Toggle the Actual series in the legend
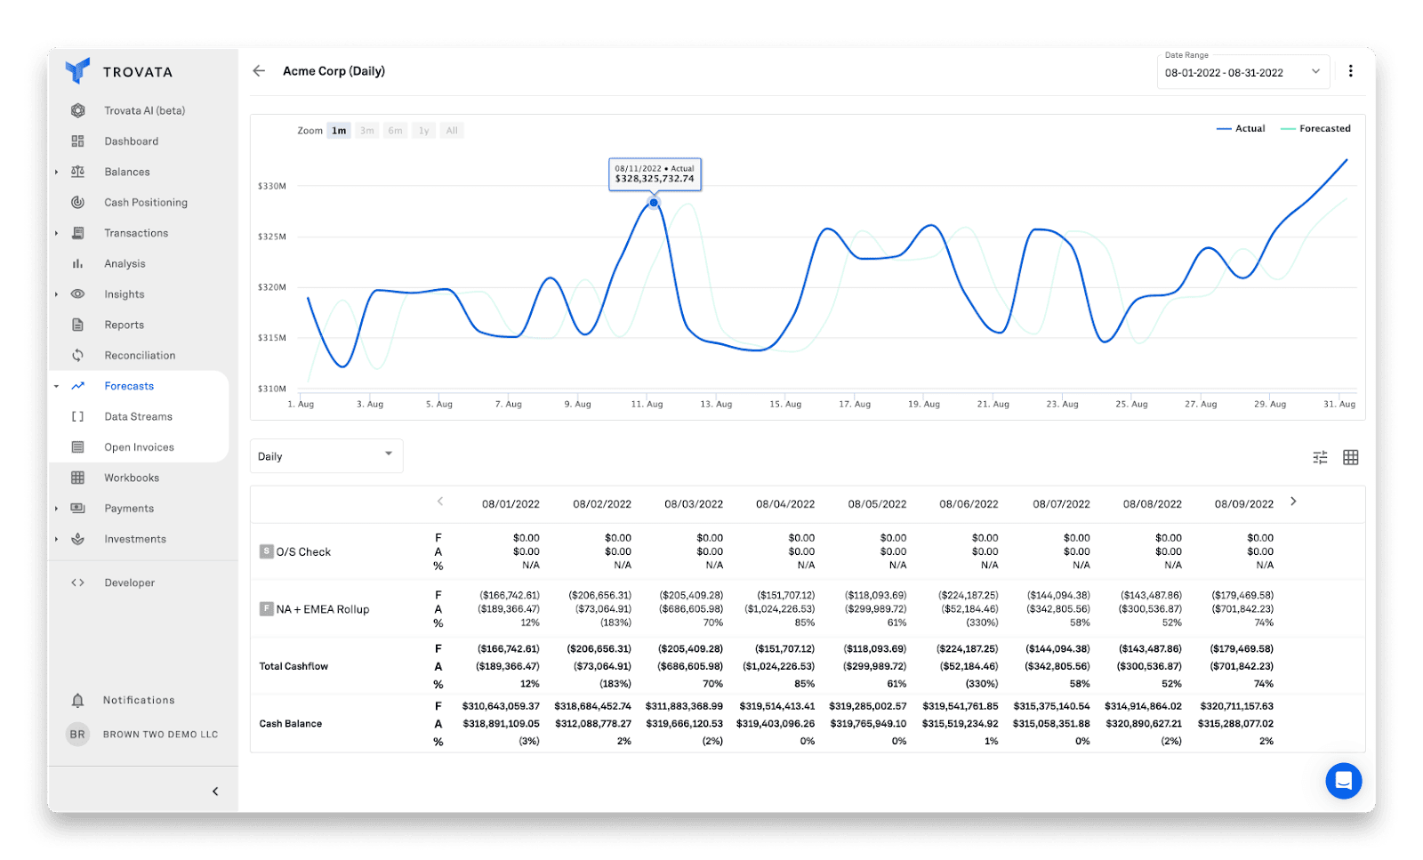1423x860 pixels. pos(1242,128)
